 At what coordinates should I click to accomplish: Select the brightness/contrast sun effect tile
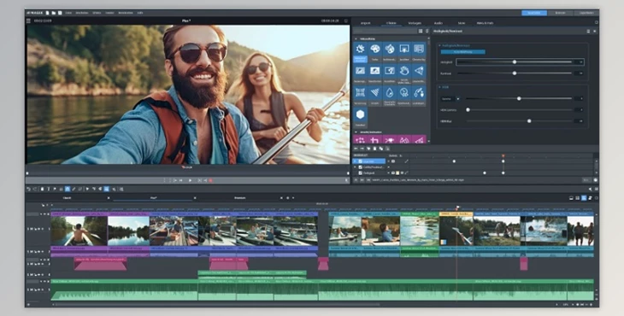[x=360, y=52]
